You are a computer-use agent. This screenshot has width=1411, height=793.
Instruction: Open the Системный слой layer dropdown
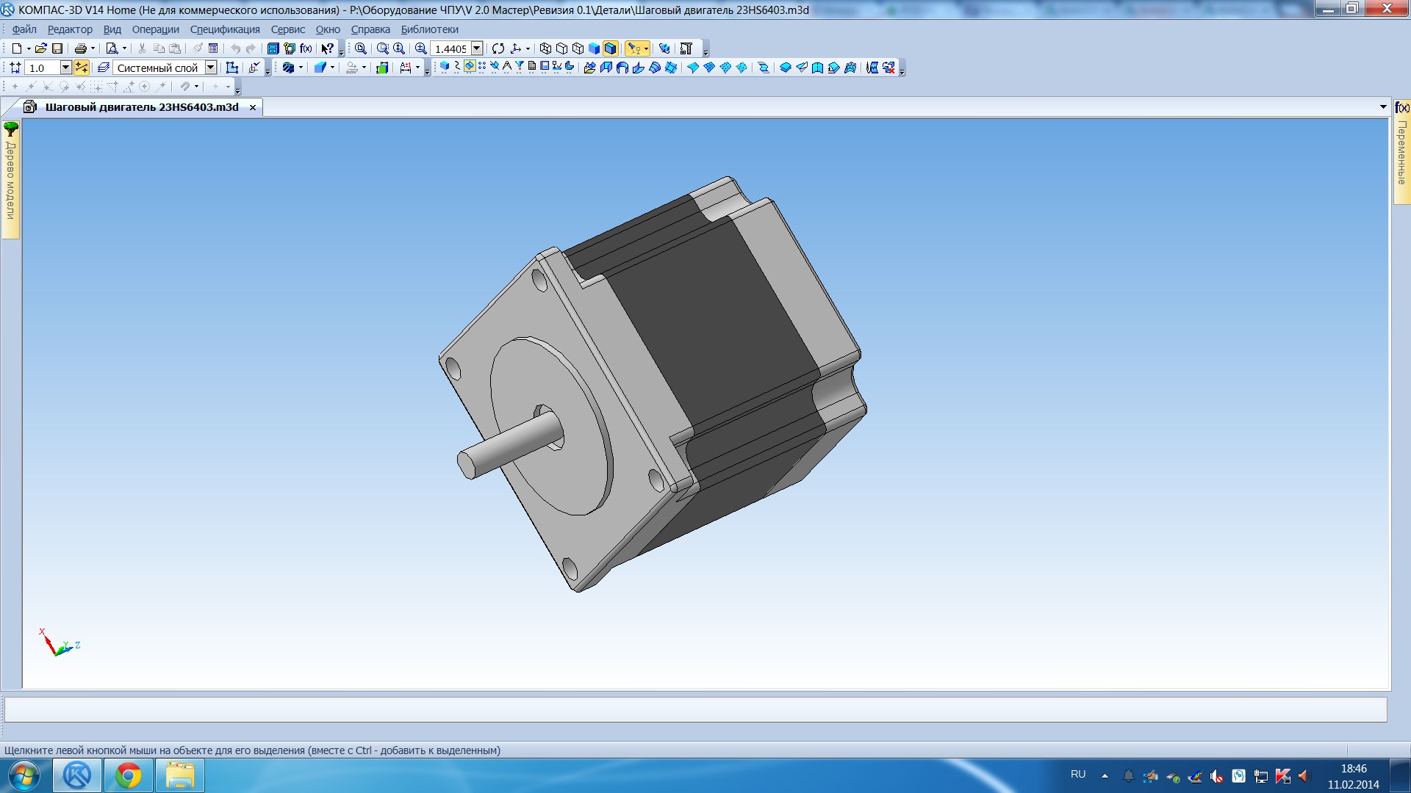(x=211, y=68)
